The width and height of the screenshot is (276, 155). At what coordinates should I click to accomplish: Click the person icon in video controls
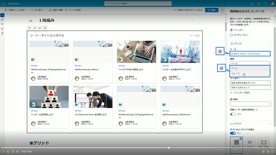[263, 151]
